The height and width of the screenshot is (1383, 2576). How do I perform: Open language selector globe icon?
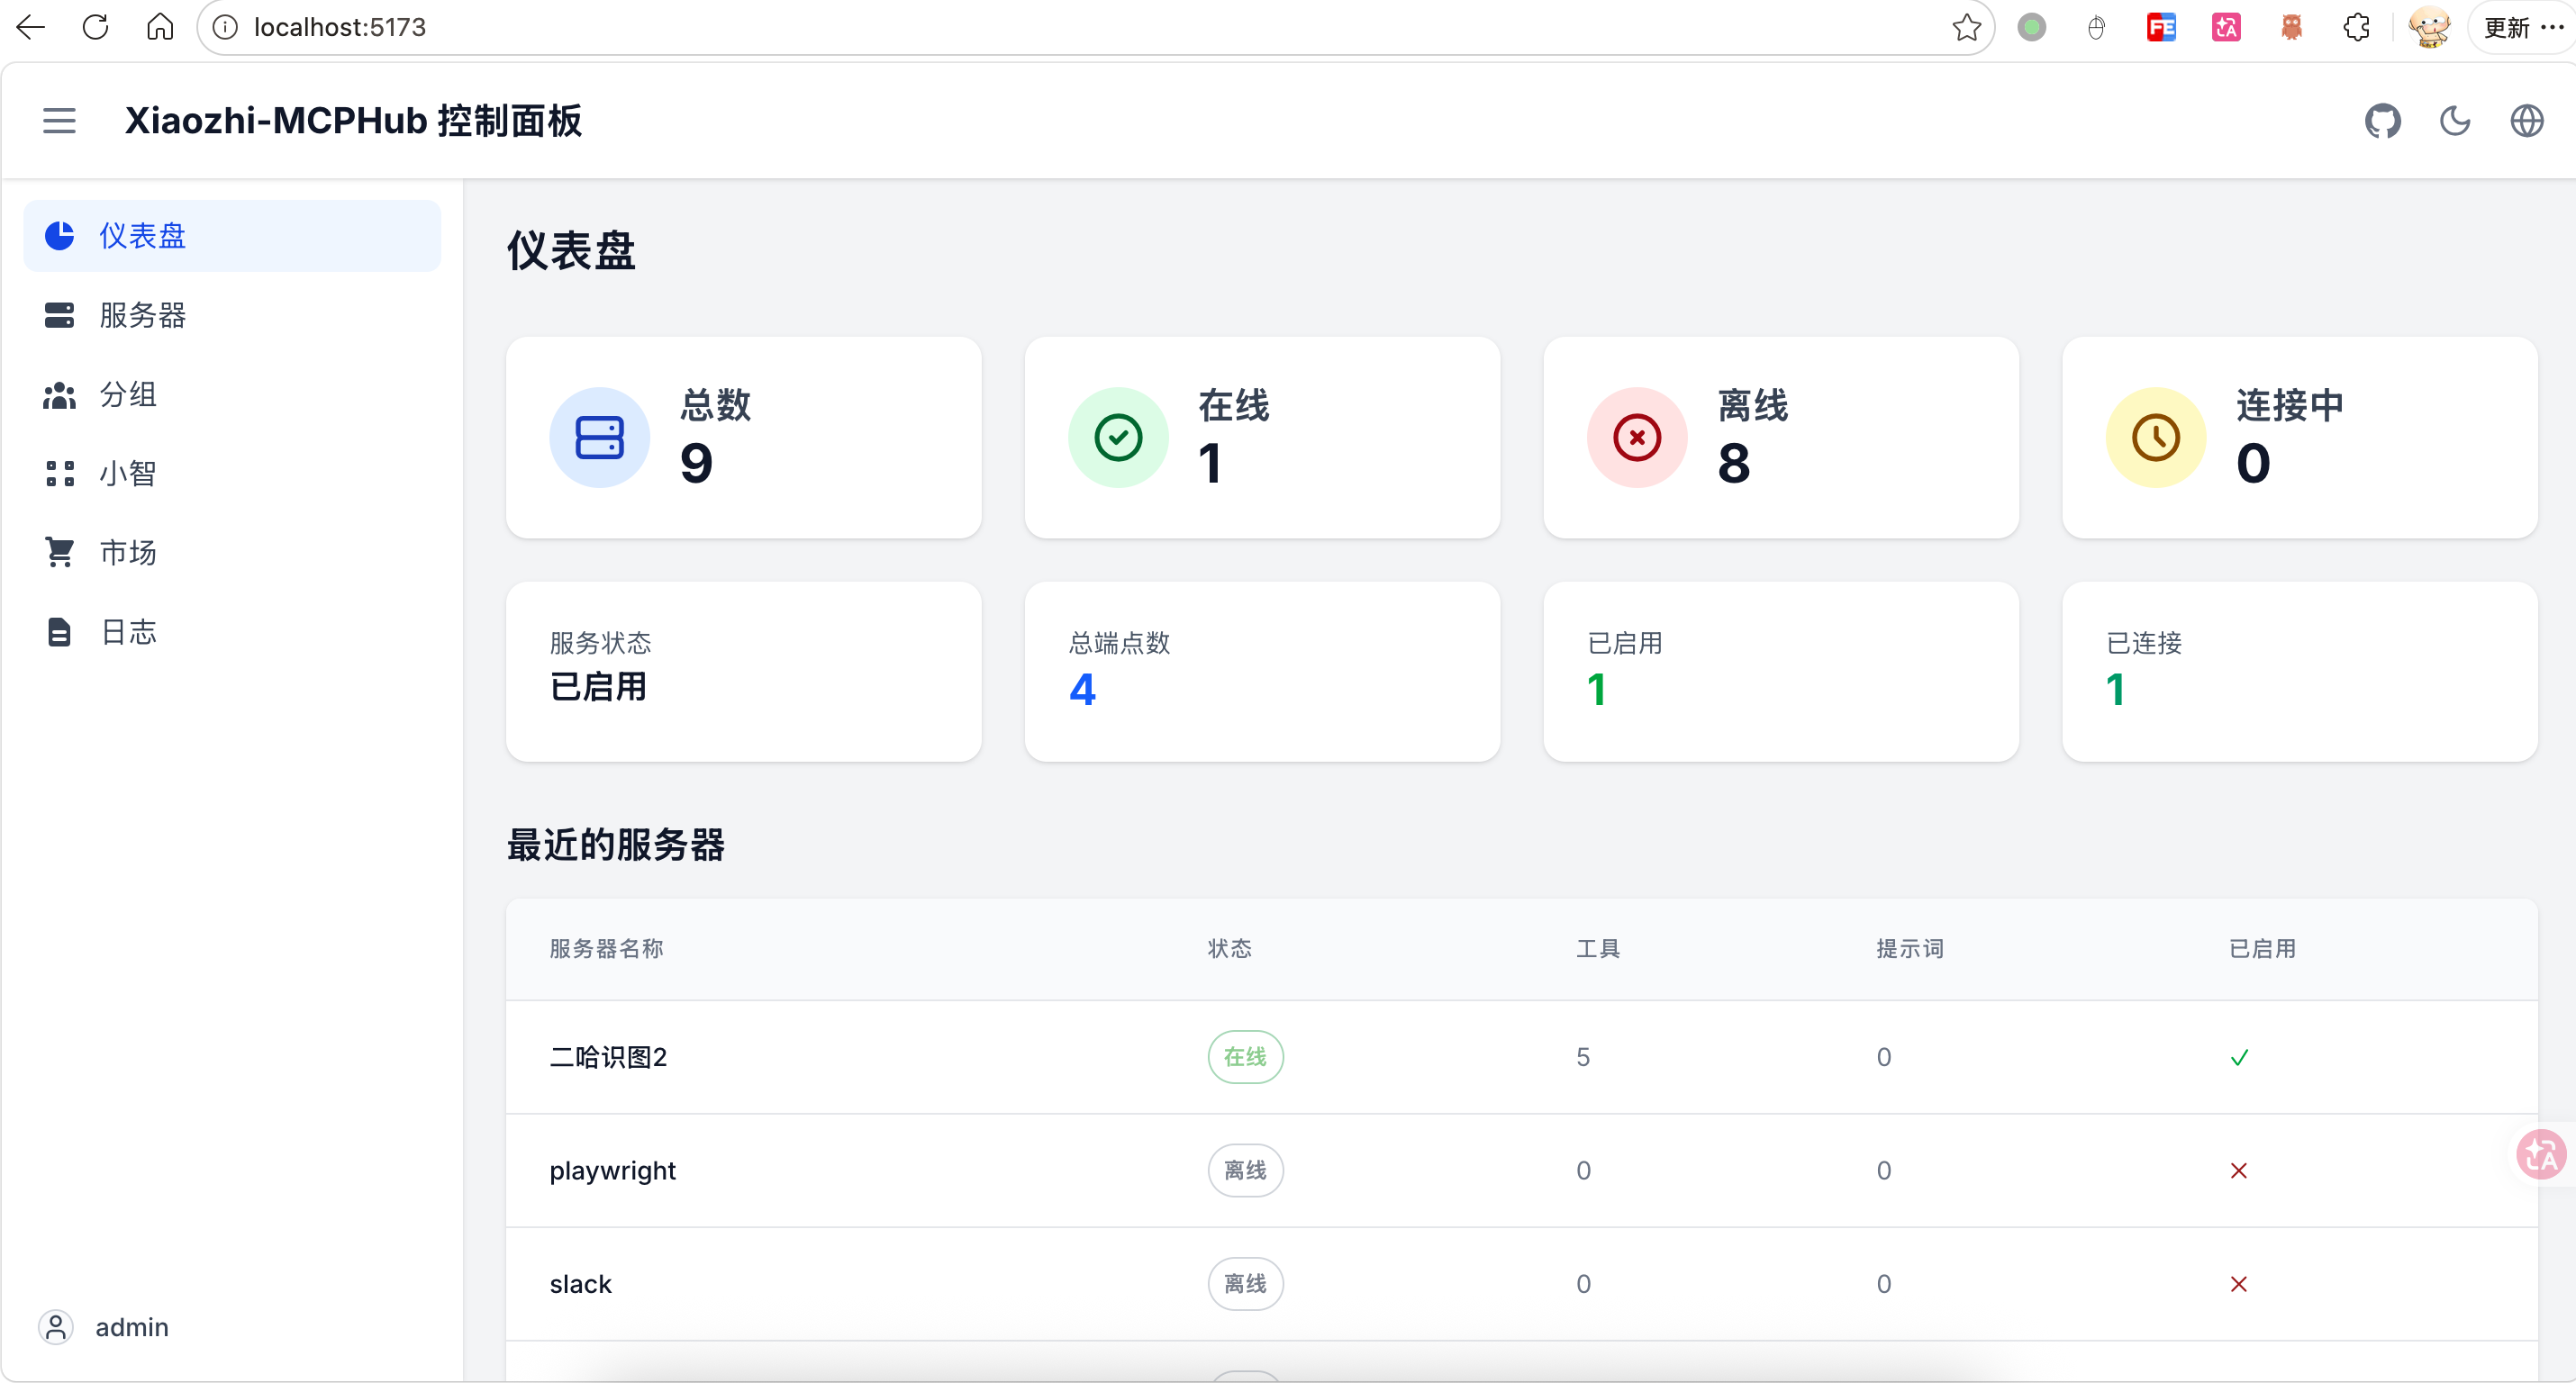[2526, 121]
